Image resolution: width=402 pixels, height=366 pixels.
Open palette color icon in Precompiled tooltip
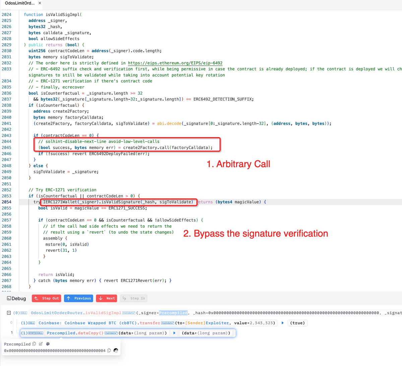[x=48, y=344]
